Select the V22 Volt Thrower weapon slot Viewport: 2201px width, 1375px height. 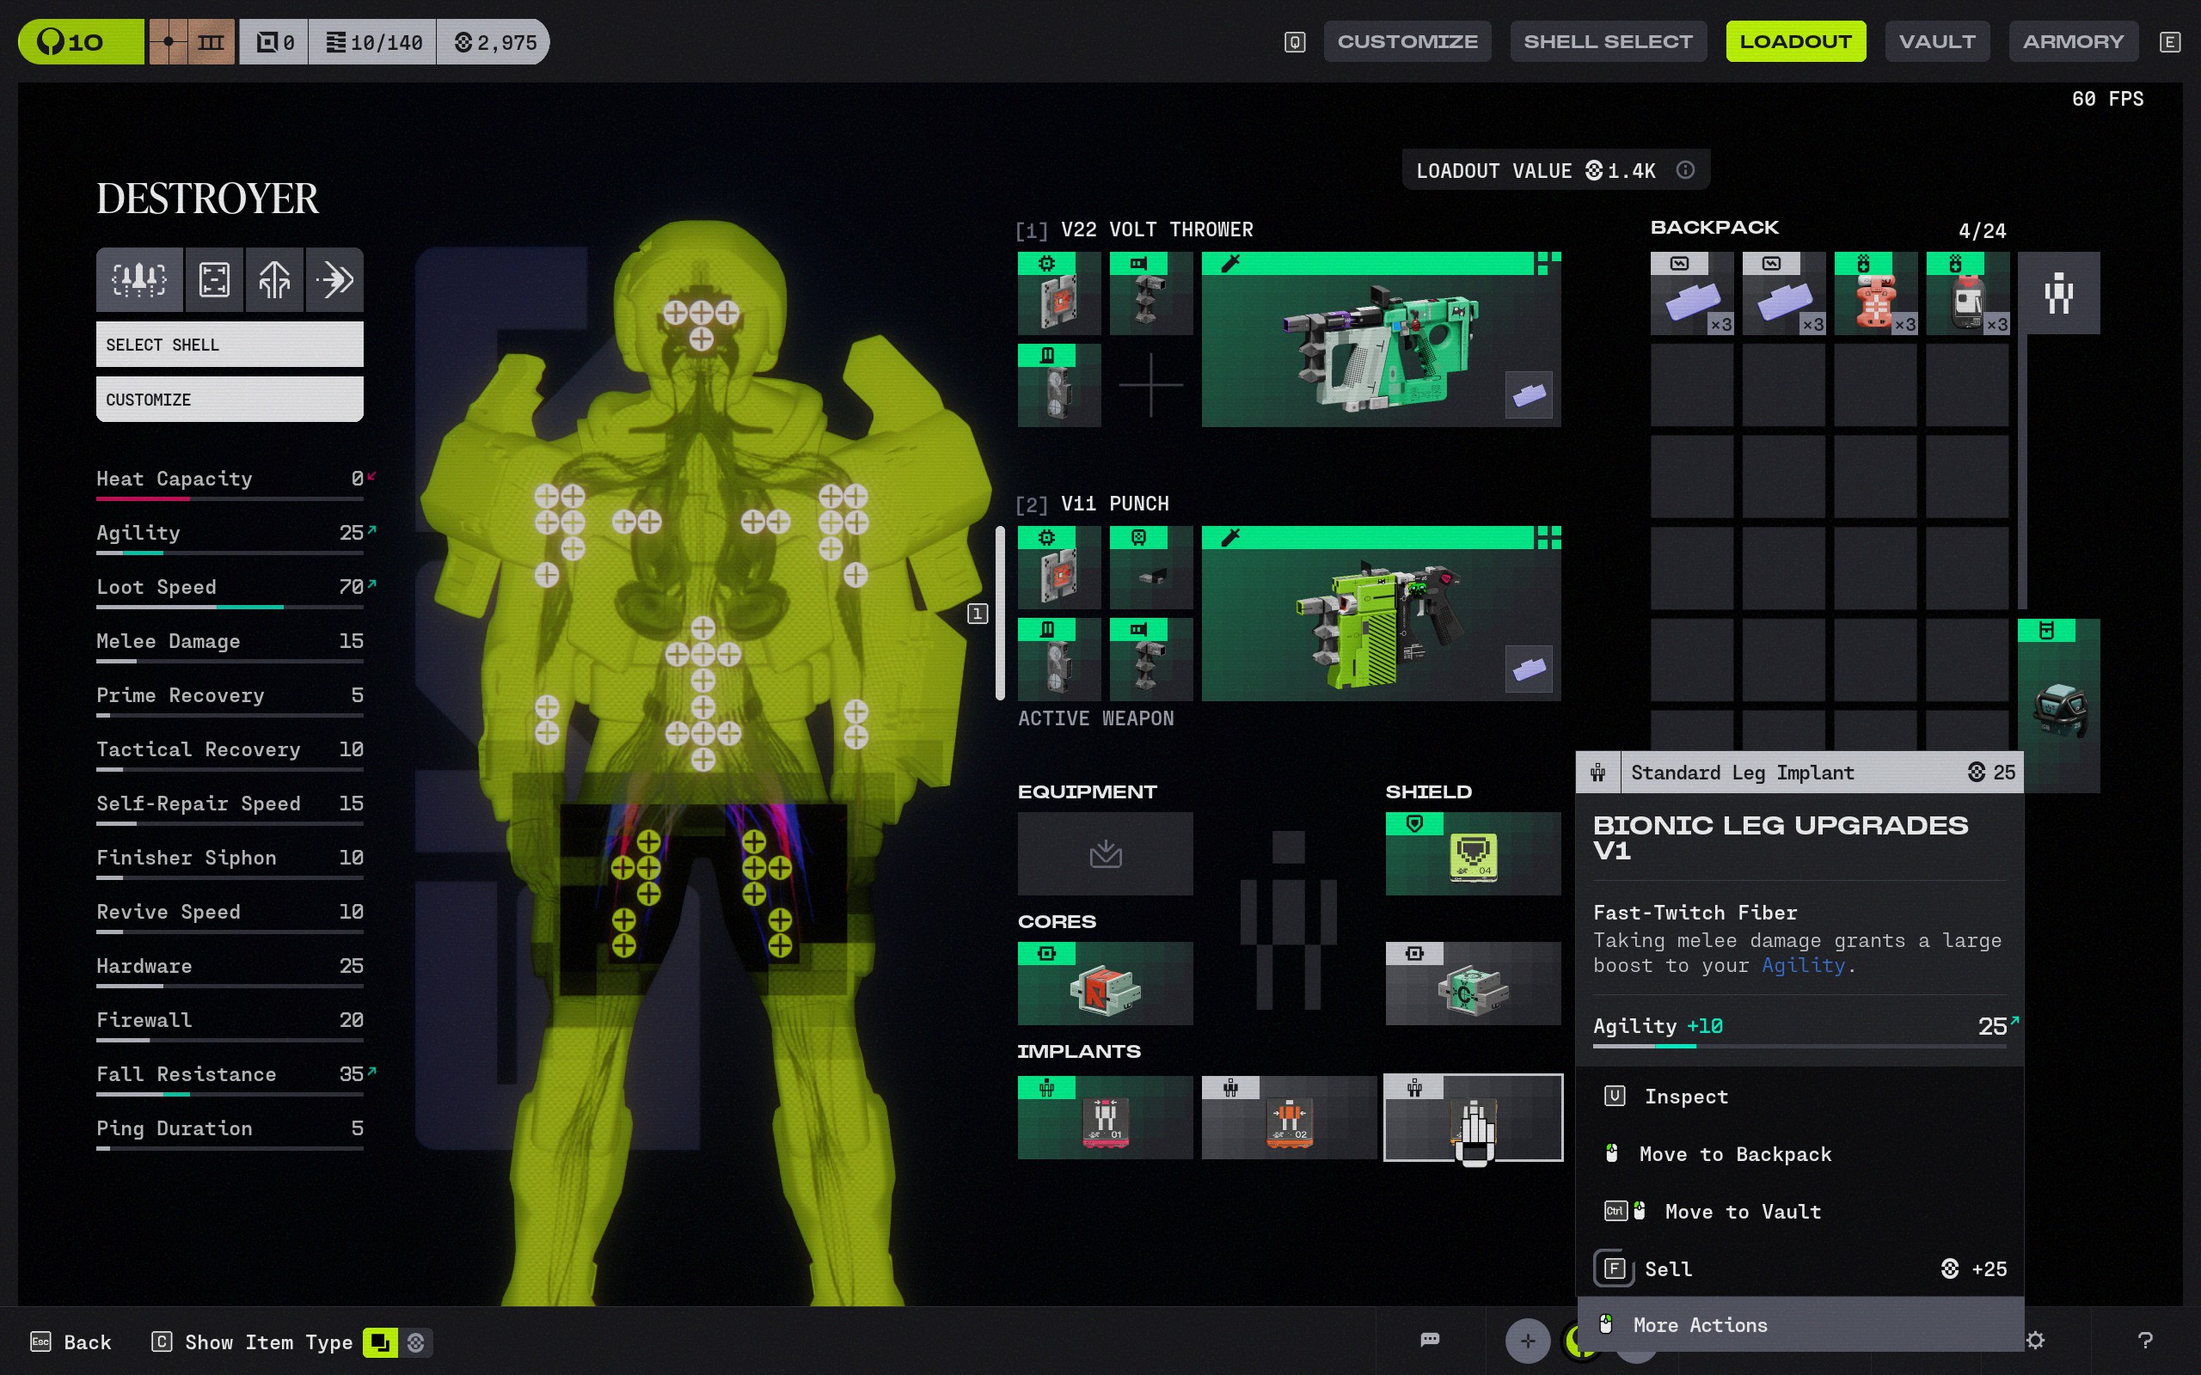[1380, 339]
